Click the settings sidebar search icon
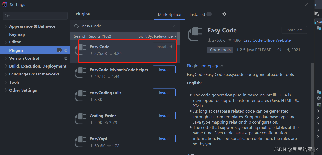 click(7, 16)
